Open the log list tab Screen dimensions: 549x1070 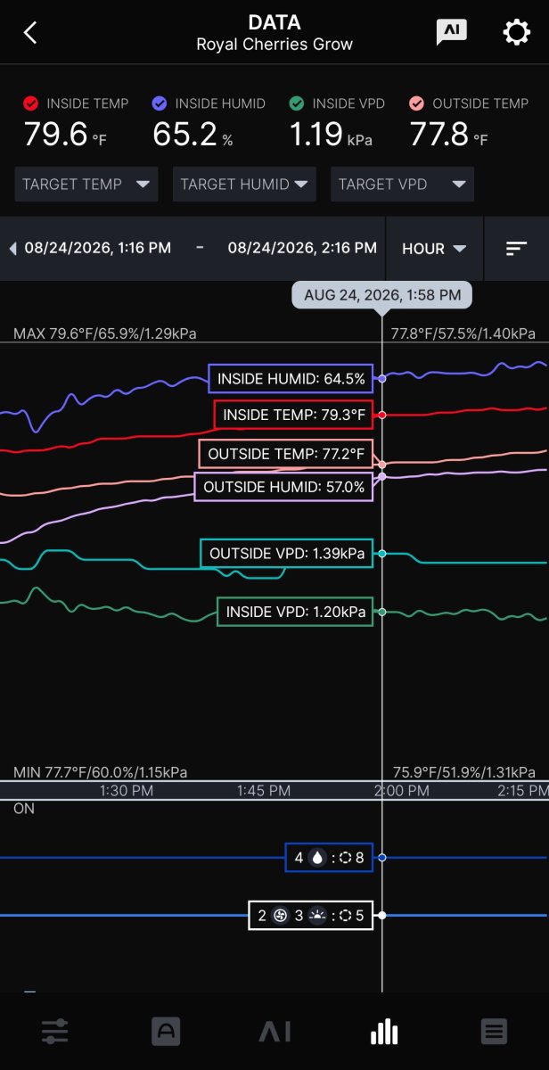(494, 1032)
